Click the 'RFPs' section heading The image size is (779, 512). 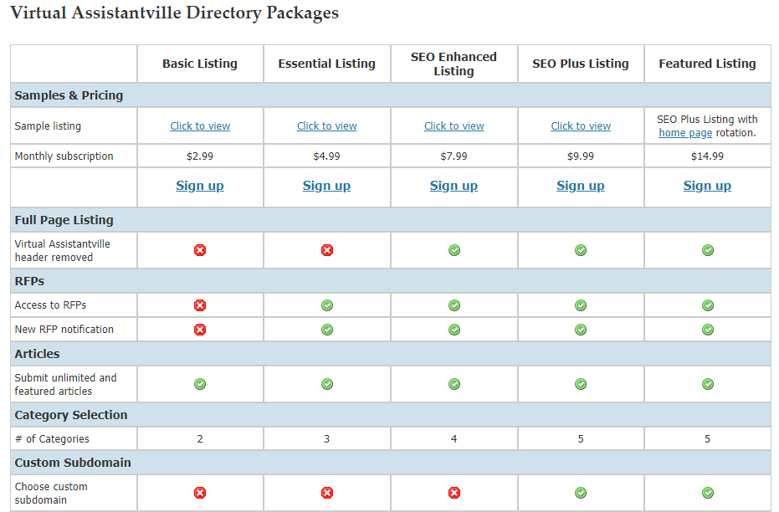click(29, 281)
